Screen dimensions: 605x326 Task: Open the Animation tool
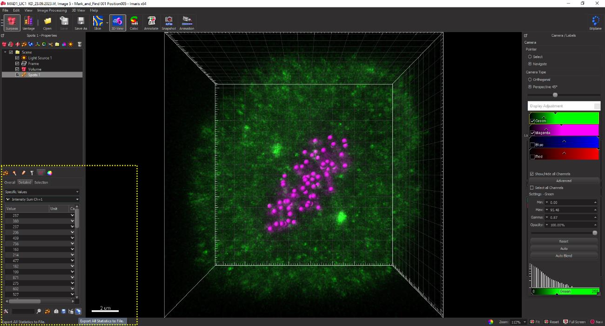coord(187,22)
